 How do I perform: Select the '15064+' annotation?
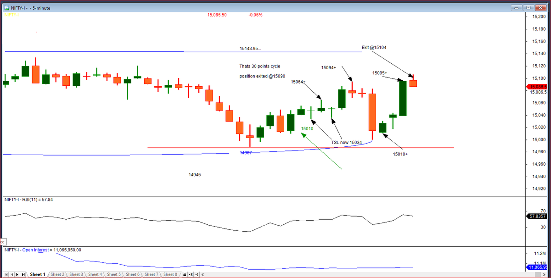tap(298, 82)
